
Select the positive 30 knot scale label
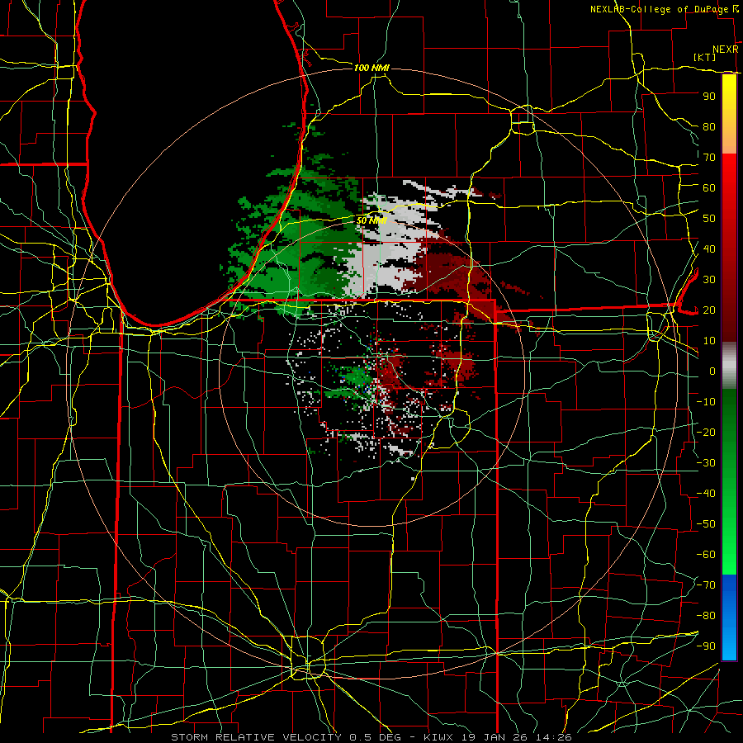709,280
